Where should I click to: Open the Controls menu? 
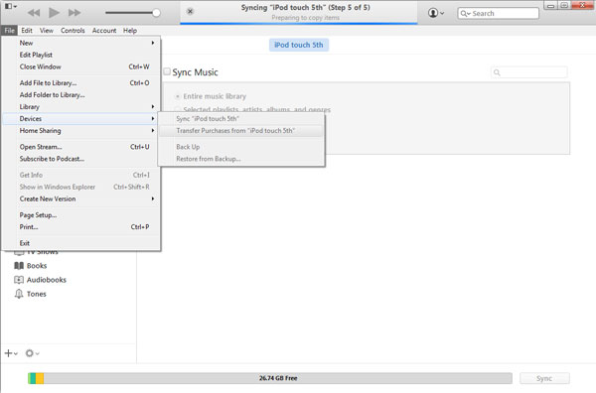pos(73,31)
